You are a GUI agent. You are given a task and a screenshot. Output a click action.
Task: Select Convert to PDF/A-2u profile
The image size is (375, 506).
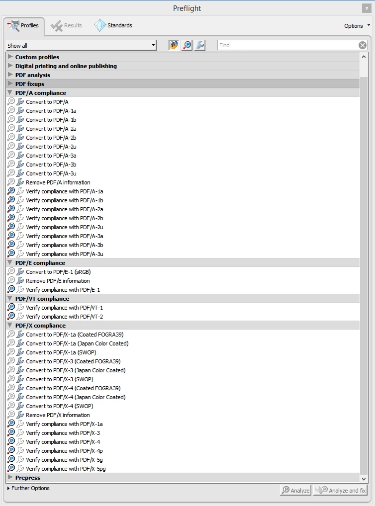51,147
